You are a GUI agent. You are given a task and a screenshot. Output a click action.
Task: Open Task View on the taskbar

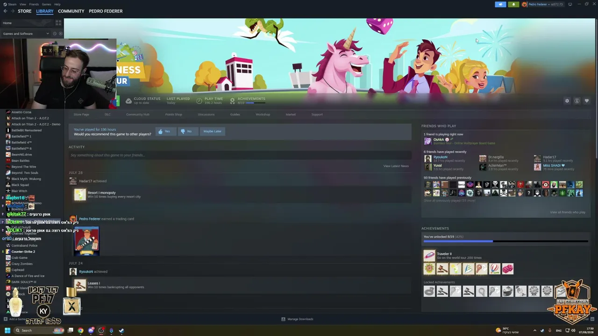(x=70, y=330)
